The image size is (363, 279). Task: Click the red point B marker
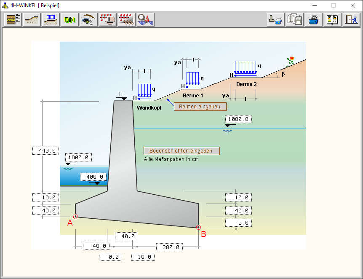pos(199,228)
